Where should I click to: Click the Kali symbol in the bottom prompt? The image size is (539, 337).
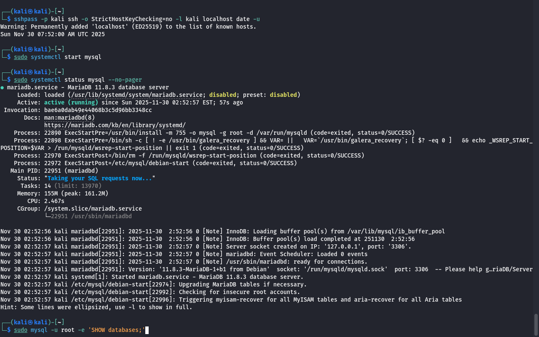tap(30, 322)
